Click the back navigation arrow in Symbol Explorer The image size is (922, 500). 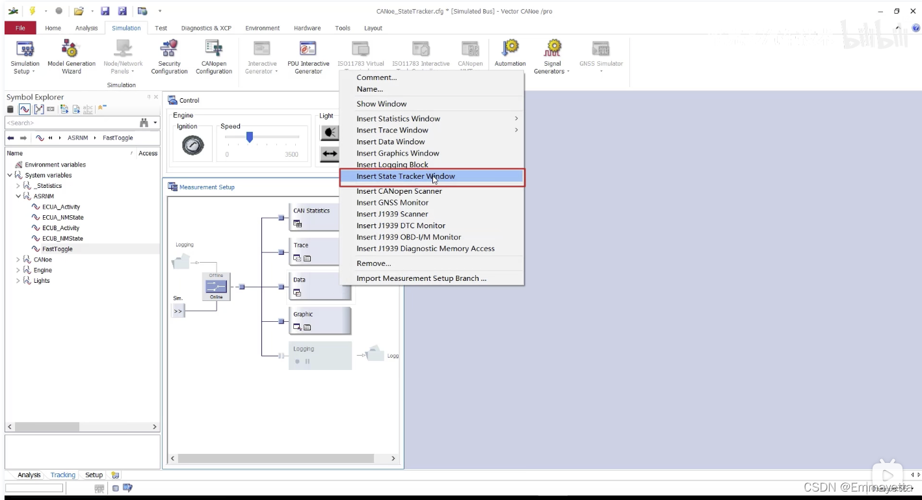coord(10,137)
